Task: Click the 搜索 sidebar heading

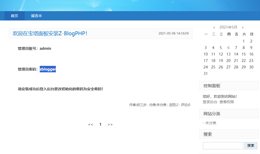Action: (x=208, y=134)
